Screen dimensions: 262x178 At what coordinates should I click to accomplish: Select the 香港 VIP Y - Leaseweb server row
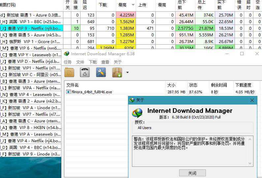(x=31, y=55)
